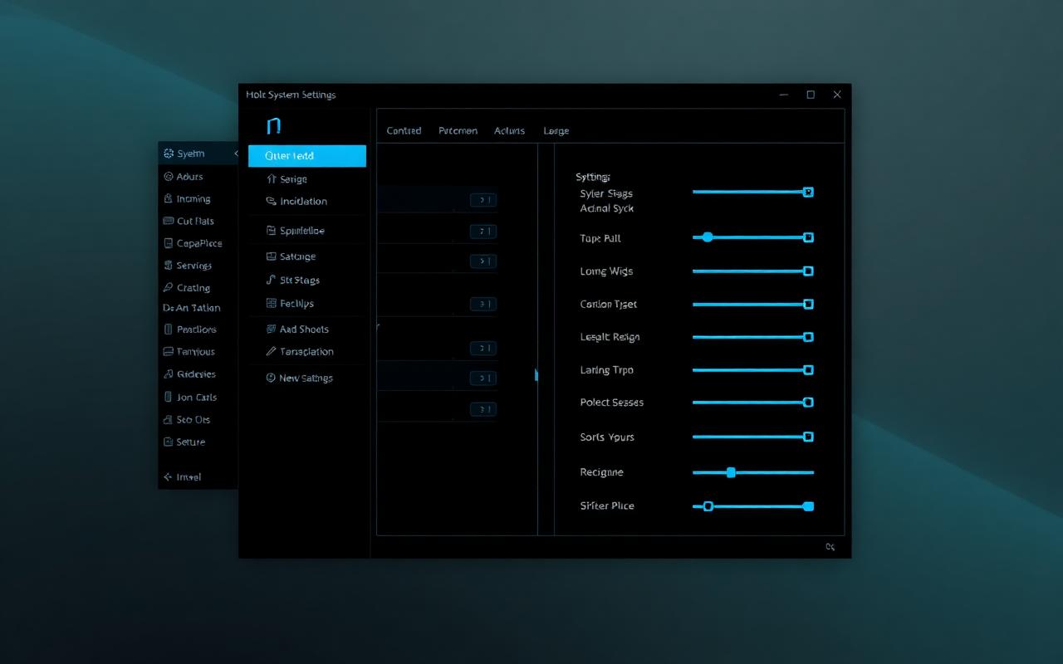Click the grid icon beside Fechilys
Viewport: 1063px width, 664px height.
(272, 304)
